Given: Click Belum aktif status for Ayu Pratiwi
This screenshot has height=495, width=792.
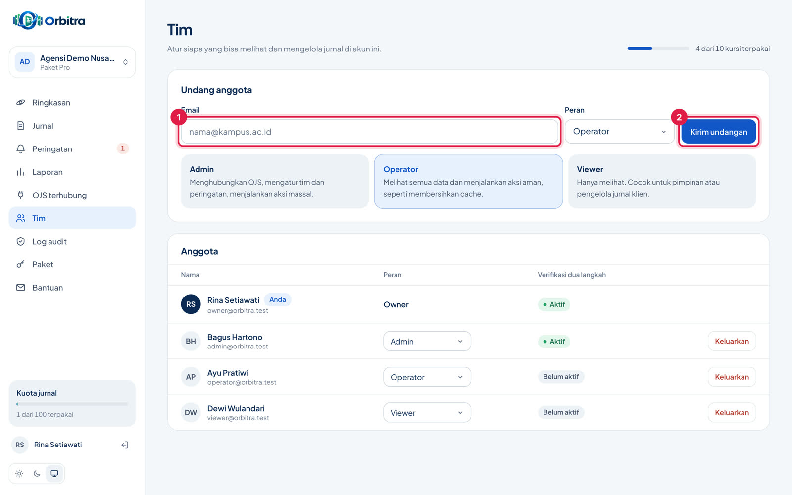Looking at the screenshot, I should click(x=561, y=377).
